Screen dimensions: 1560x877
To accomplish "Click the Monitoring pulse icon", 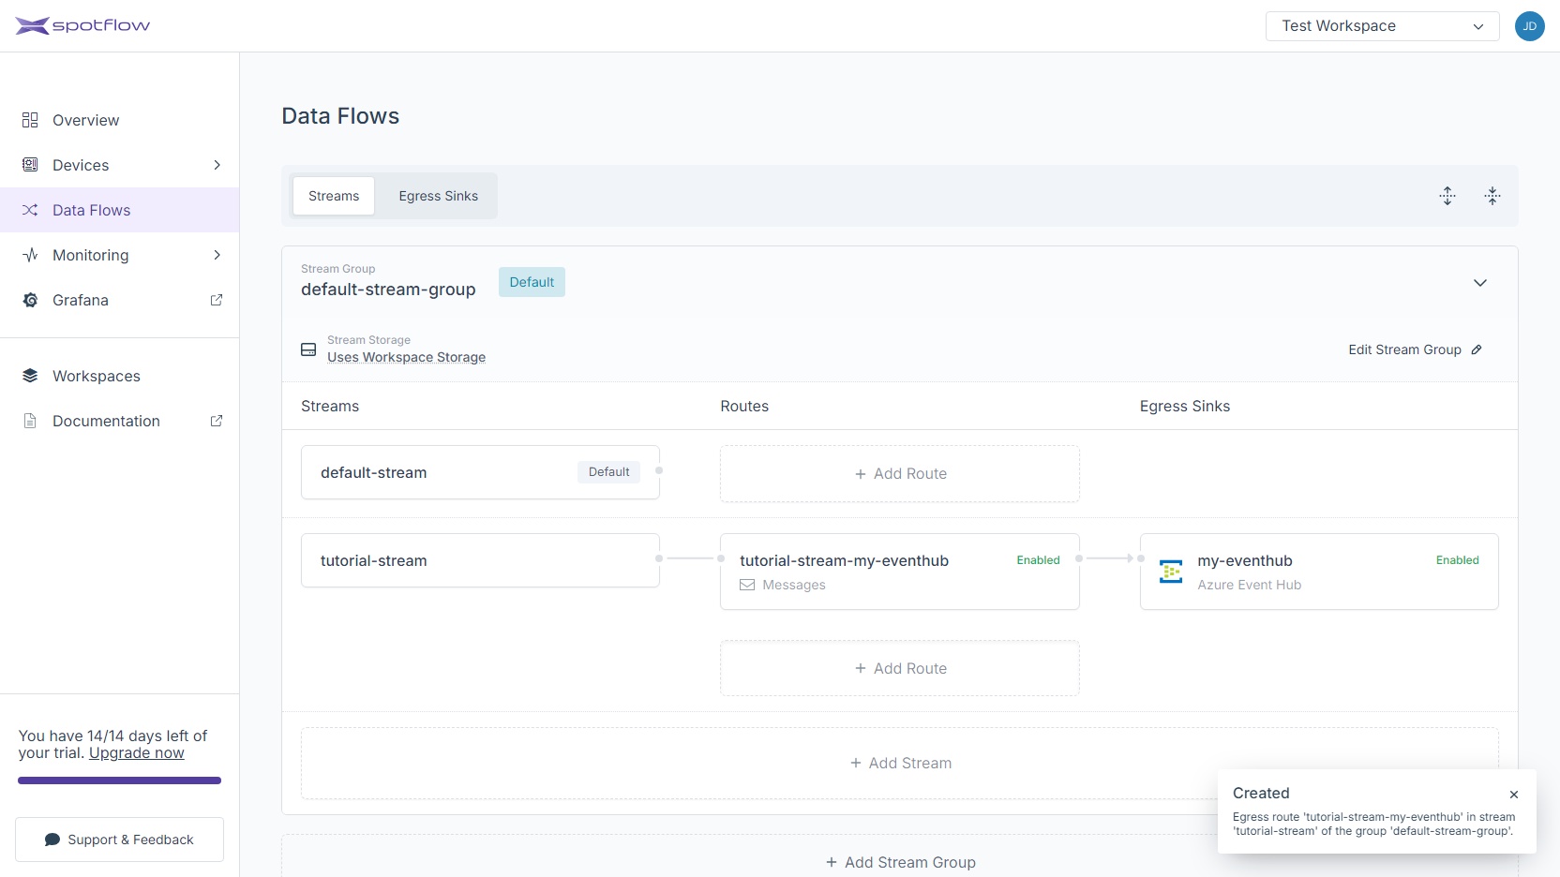I will (30, 255).
